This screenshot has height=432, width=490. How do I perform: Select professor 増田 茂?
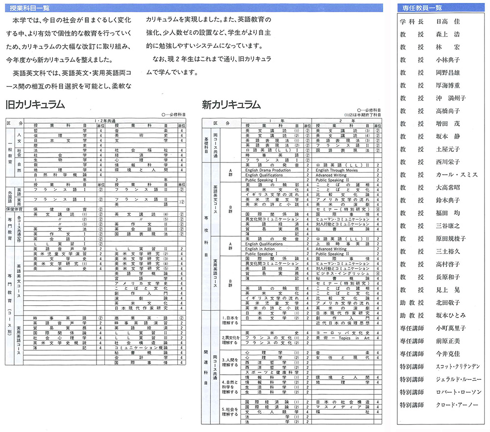[448, 124]
